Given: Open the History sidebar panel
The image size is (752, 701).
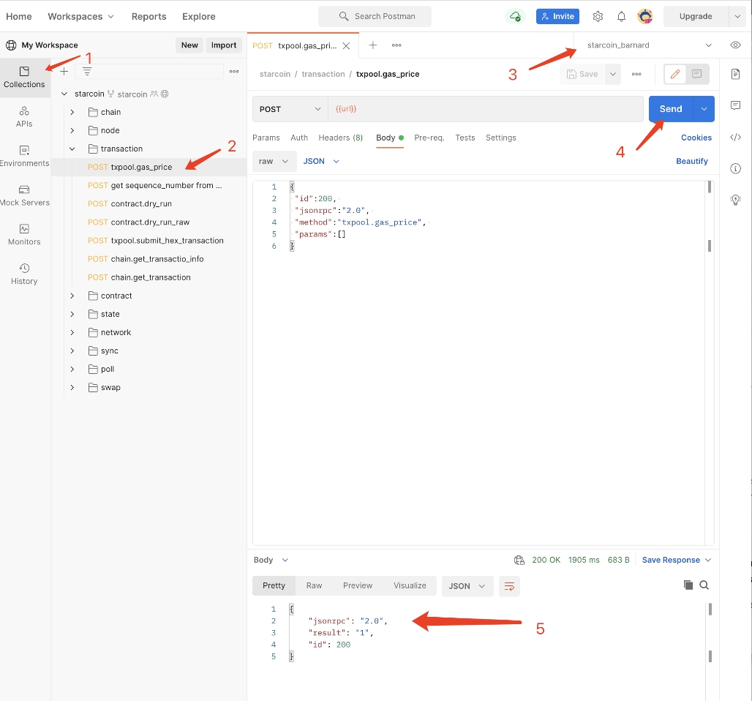Looking at the screenshot, I should 24,274.
